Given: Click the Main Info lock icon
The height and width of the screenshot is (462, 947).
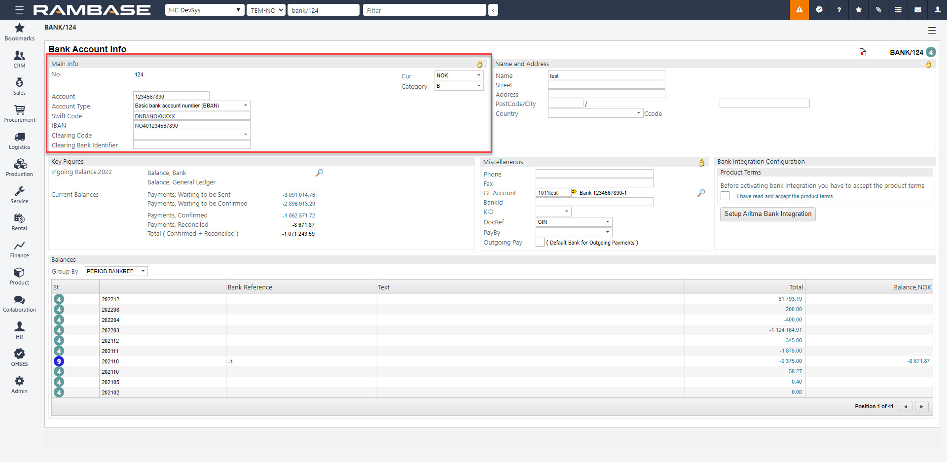Looking at the screenshot, I should click(x=480, y=64).
